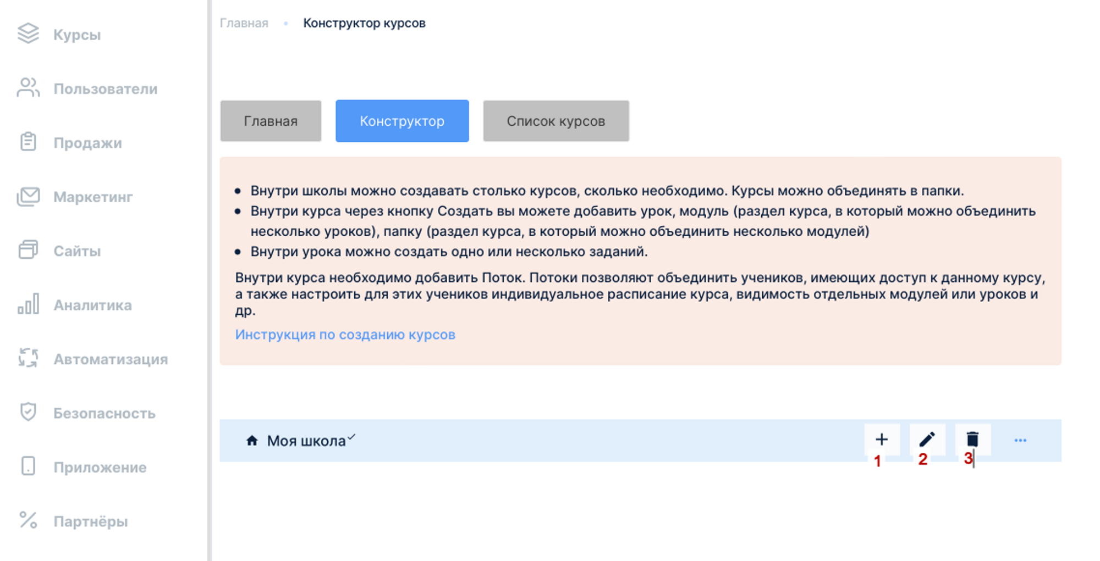Viewport: 1100px width, 561px height.
Task: Open the three-dots more options menu
Action: click(1020, 440)
